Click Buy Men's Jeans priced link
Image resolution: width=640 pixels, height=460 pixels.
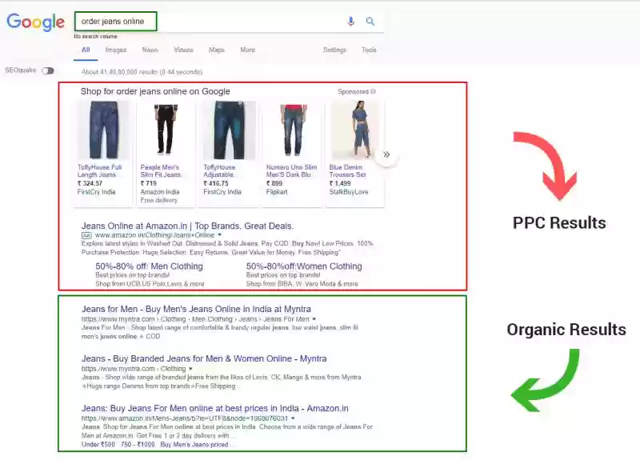coord(194,445)
